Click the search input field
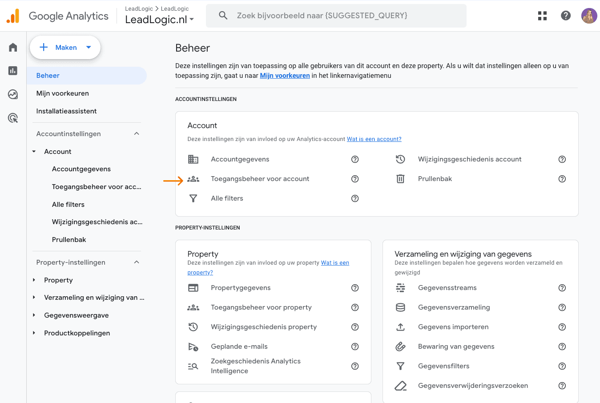Screen dimensions: 600x403 point(336,16)
